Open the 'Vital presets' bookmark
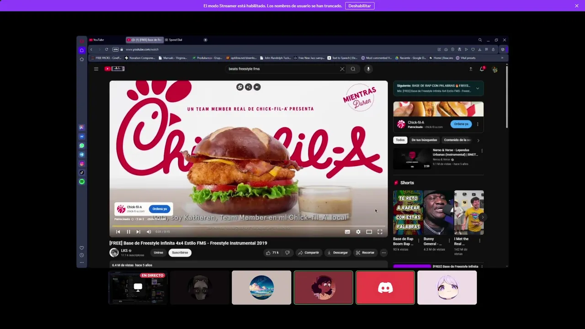 [466, 58]
